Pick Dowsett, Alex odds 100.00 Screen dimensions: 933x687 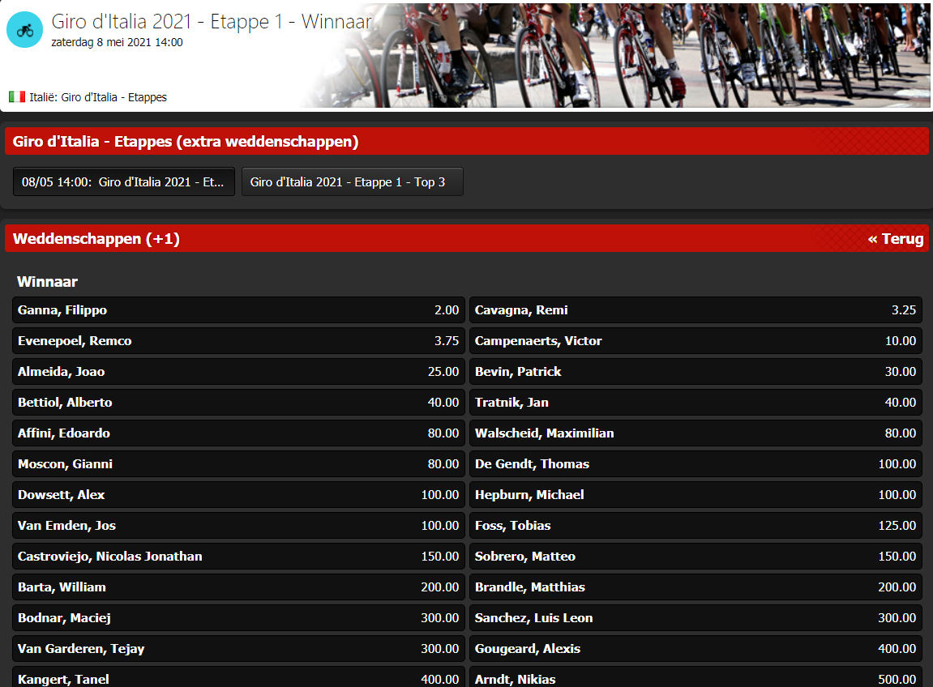pyautogui.click(x=238, y=495)
